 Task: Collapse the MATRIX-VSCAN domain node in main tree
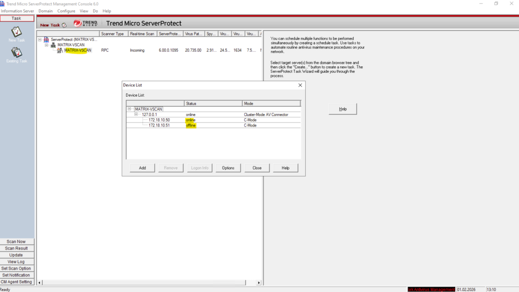(x=46, y=45)
